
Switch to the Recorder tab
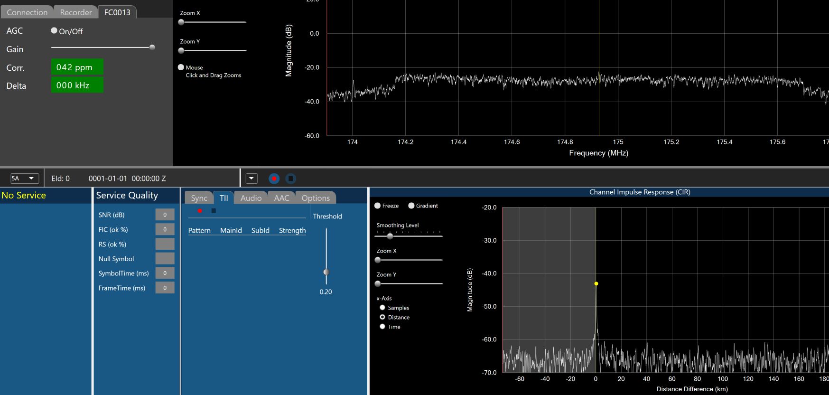[x=76, y=12]
